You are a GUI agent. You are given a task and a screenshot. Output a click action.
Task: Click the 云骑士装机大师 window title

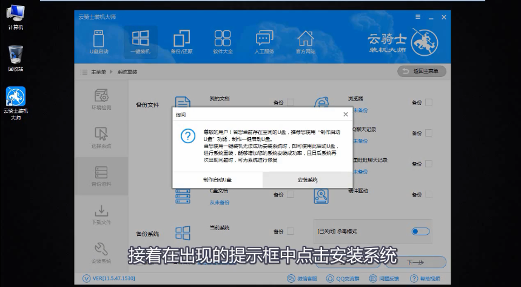[97, 17]
